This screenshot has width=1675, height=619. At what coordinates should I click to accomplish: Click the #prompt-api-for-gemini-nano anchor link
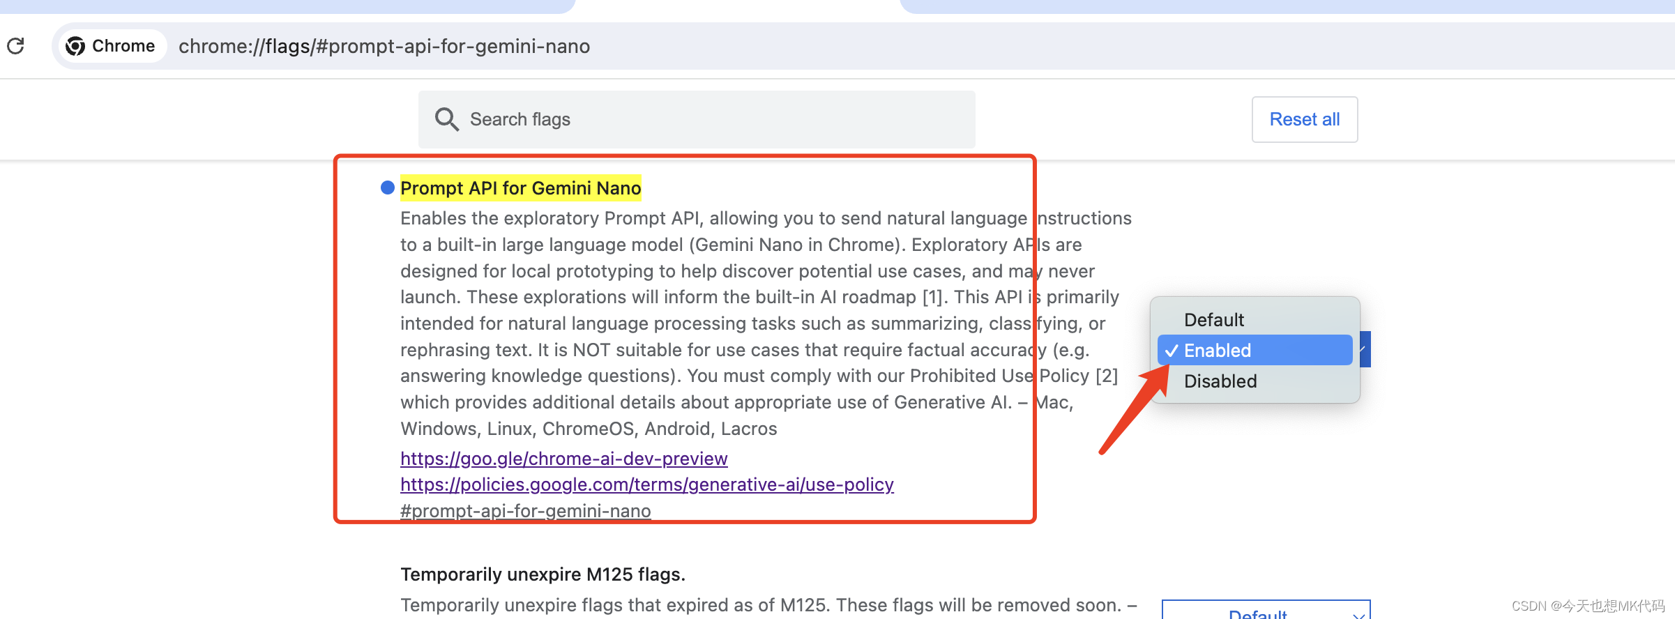coord(525,511)
